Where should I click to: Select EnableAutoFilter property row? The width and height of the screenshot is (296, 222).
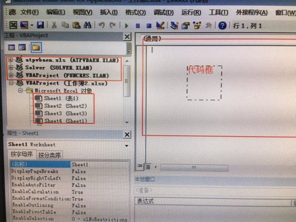tap(70, 185)
